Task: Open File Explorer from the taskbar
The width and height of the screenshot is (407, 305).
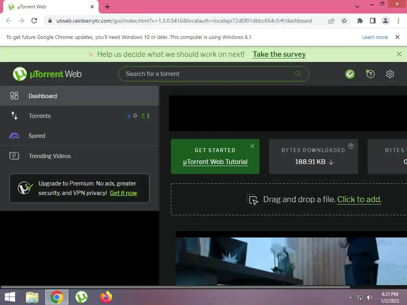Action: coord(32,297)
